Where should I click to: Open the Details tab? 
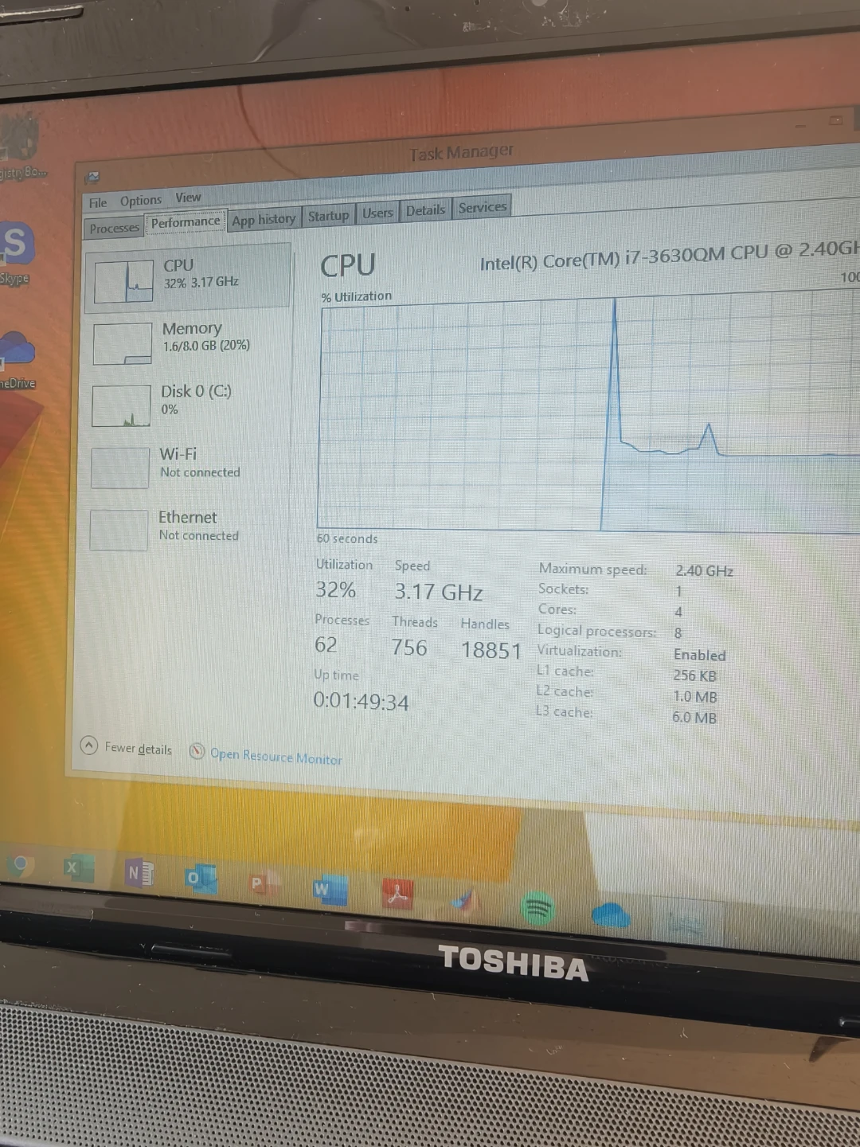coord(425,210)
